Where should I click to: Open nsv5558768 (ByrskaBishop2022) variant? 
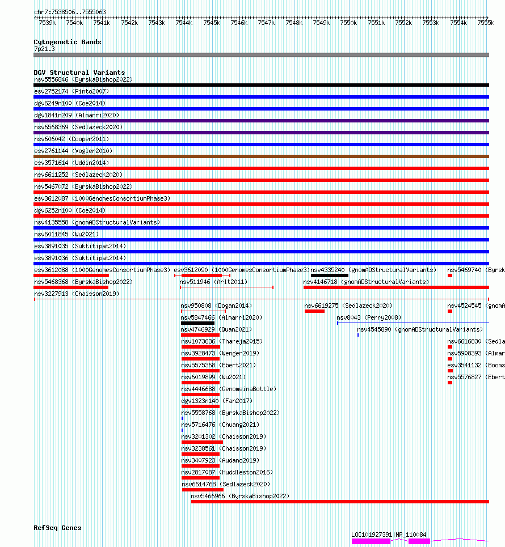point(182,418)
